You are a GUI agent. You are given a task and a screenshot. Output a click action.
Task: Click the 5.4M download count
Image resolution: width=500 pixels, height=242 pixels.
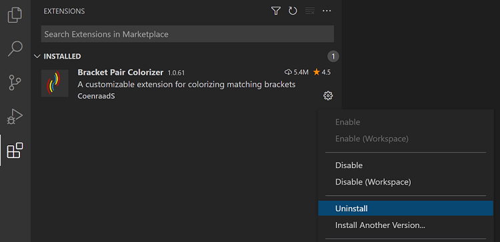297,73
